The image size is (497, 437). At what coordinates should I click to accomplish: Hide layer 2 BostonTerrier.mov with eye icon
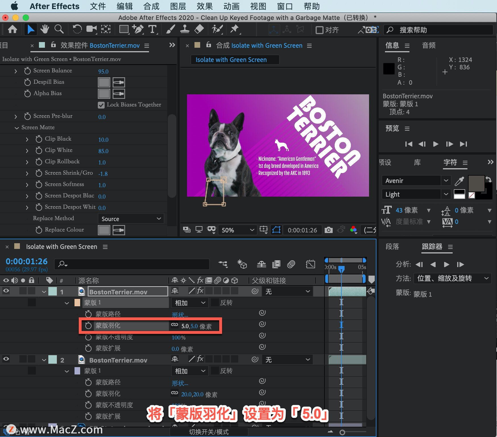[x=6, y=359]
